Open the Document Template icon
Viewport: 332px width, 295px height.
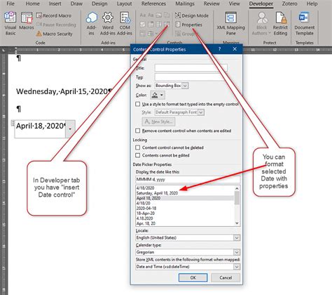pos(304,18)
